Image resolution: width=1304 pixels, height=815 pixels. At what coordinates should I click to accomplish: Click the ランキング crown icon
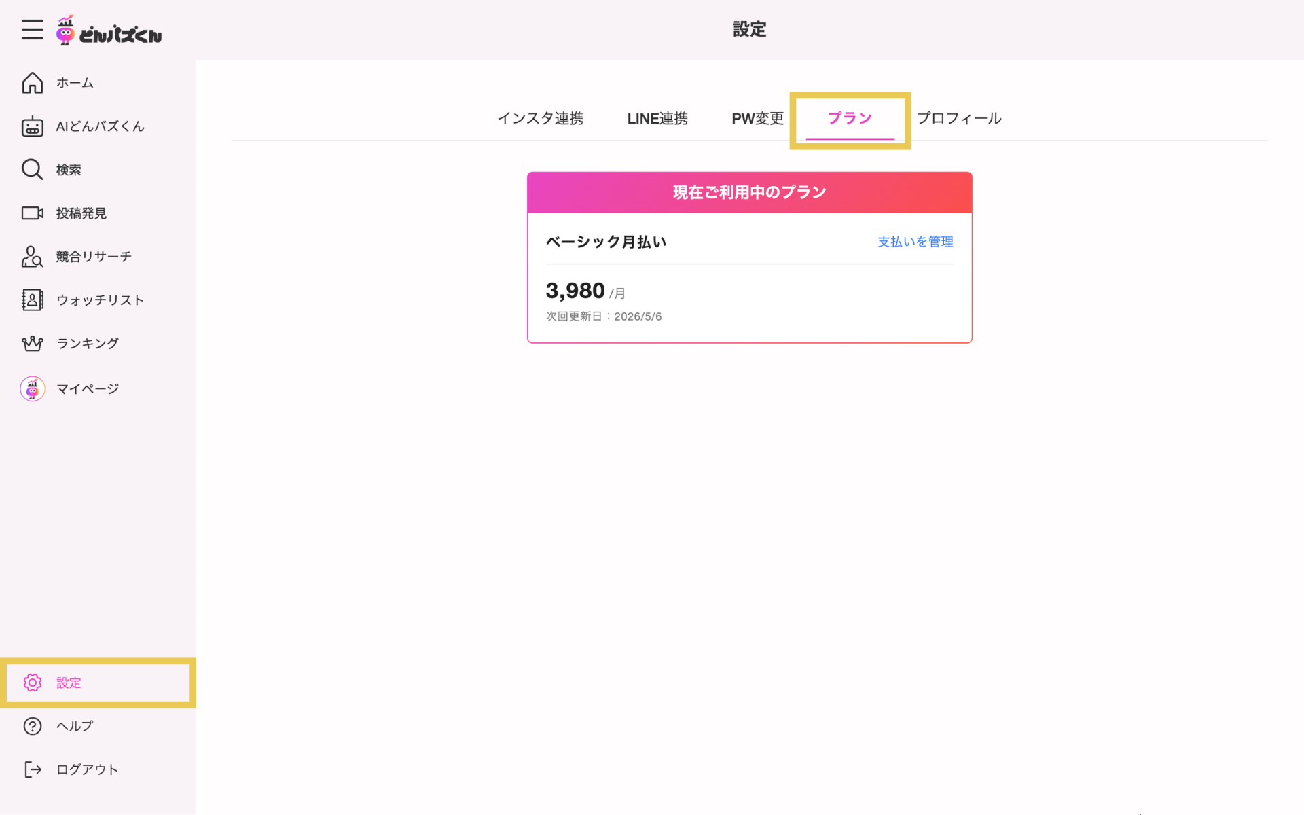[33, 344]
